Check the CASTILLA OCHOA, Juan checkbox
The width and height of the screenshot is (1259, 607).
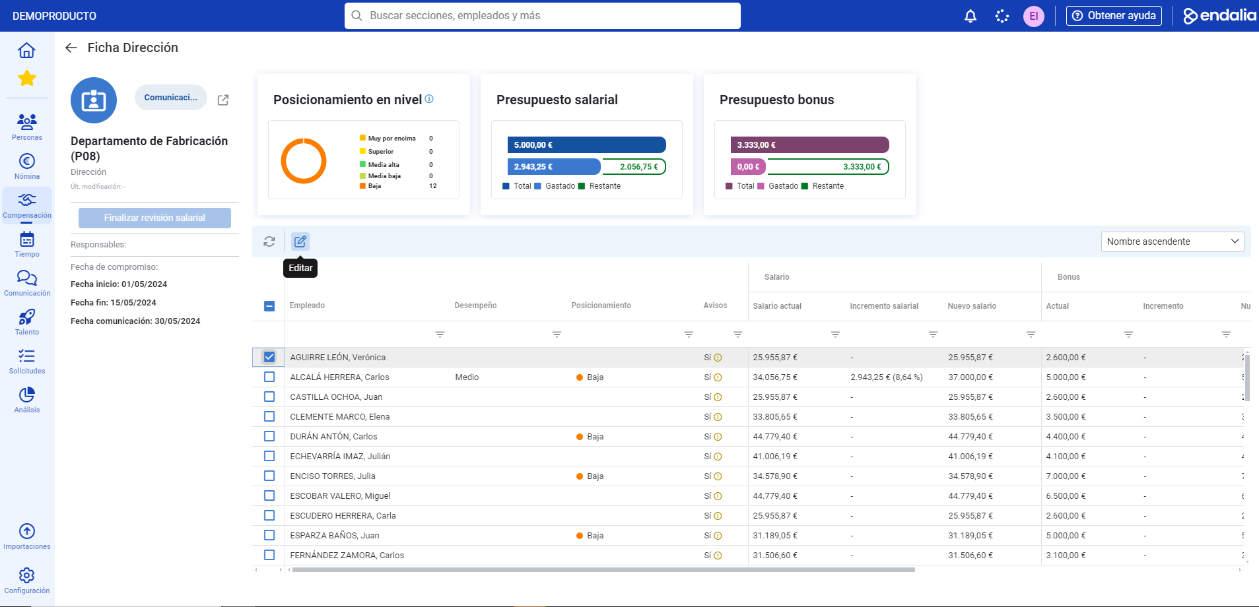[269, 397]
